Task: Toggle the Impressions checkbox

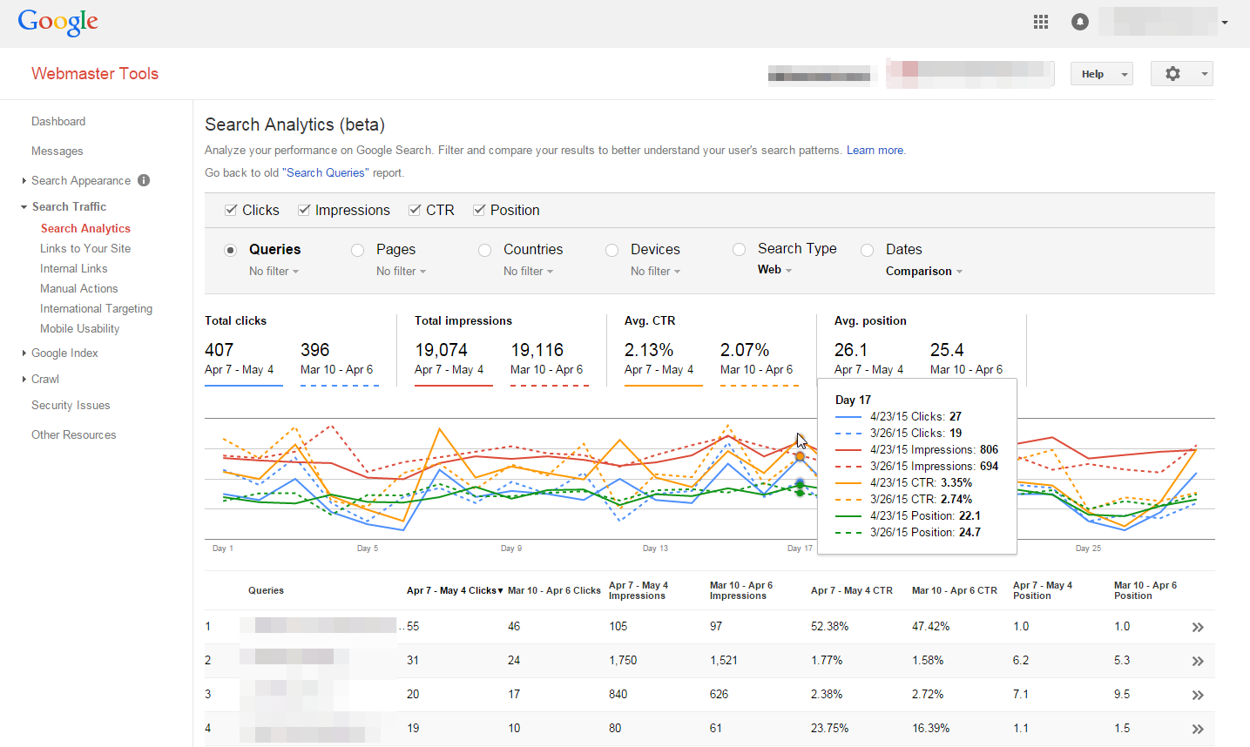Action: [x=304, y=210]
